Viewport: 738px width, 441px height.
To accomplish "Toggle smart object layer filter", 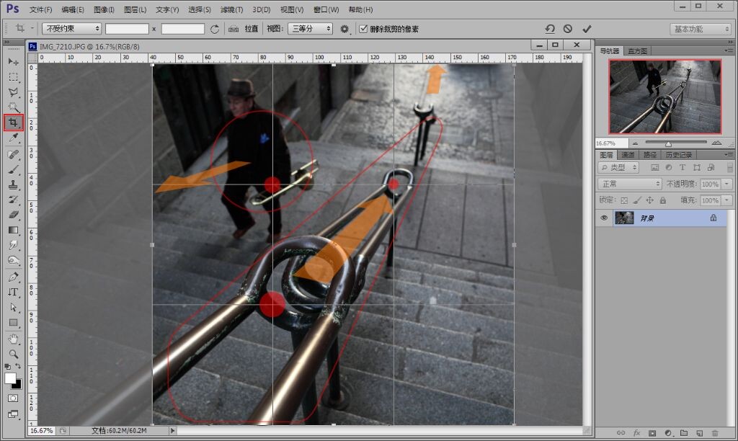I will 711,167.
